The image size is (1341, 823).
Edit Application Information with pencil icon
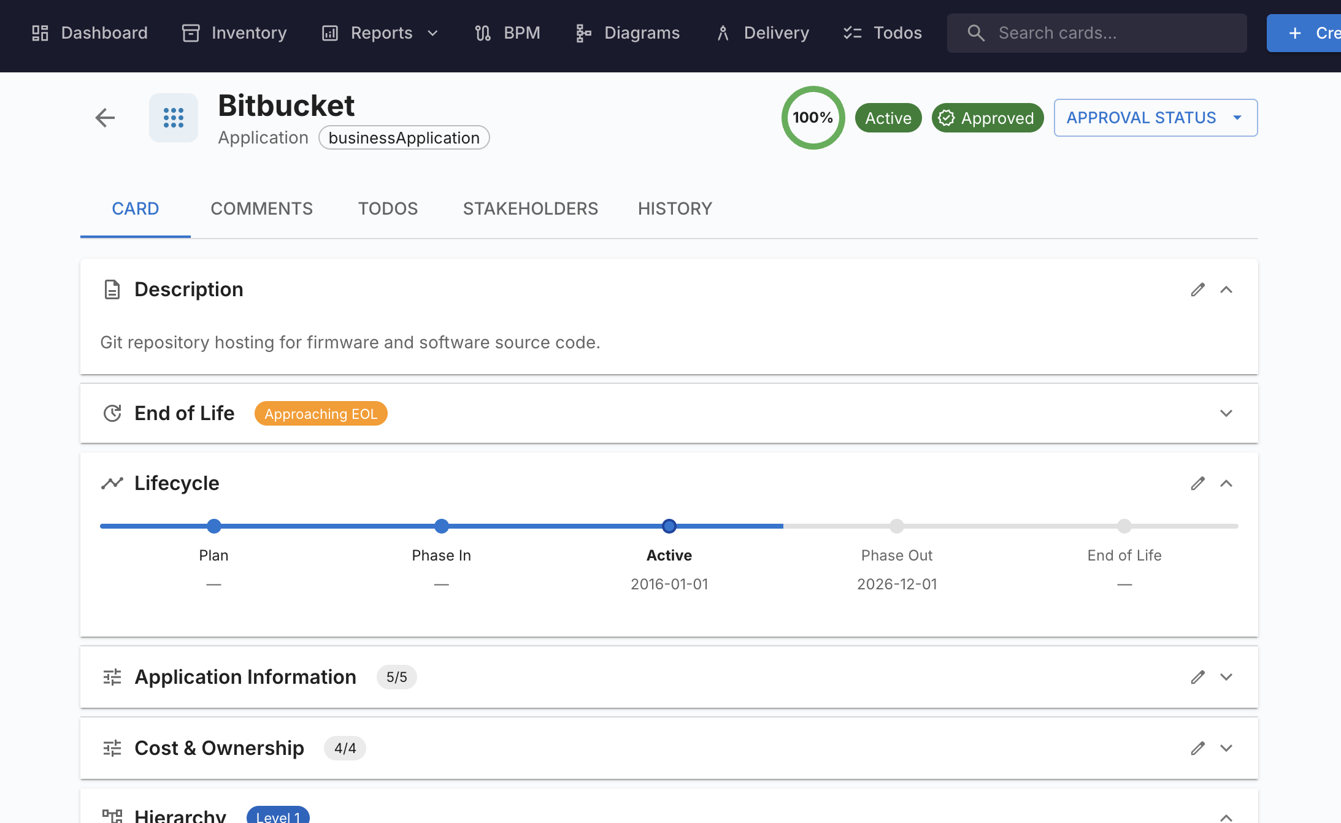1197,677
